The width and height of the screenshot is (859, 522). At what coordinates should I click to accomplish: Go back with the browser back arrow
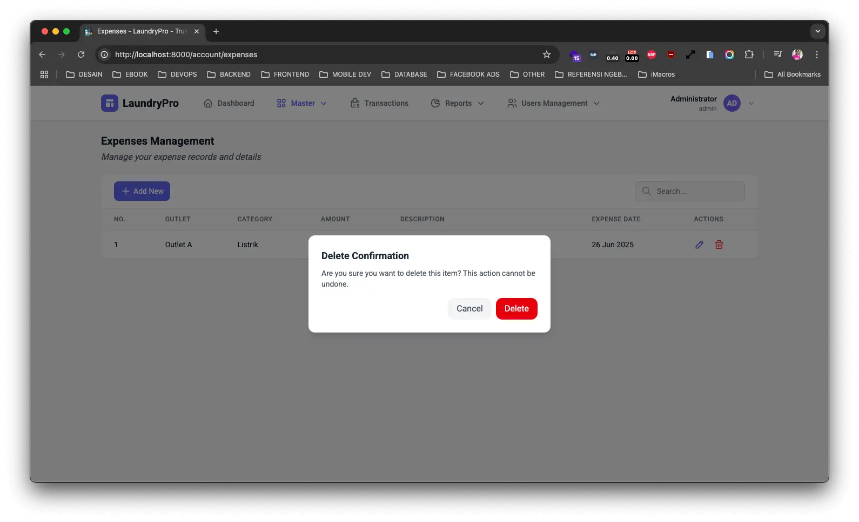click(x=42, y=55)
